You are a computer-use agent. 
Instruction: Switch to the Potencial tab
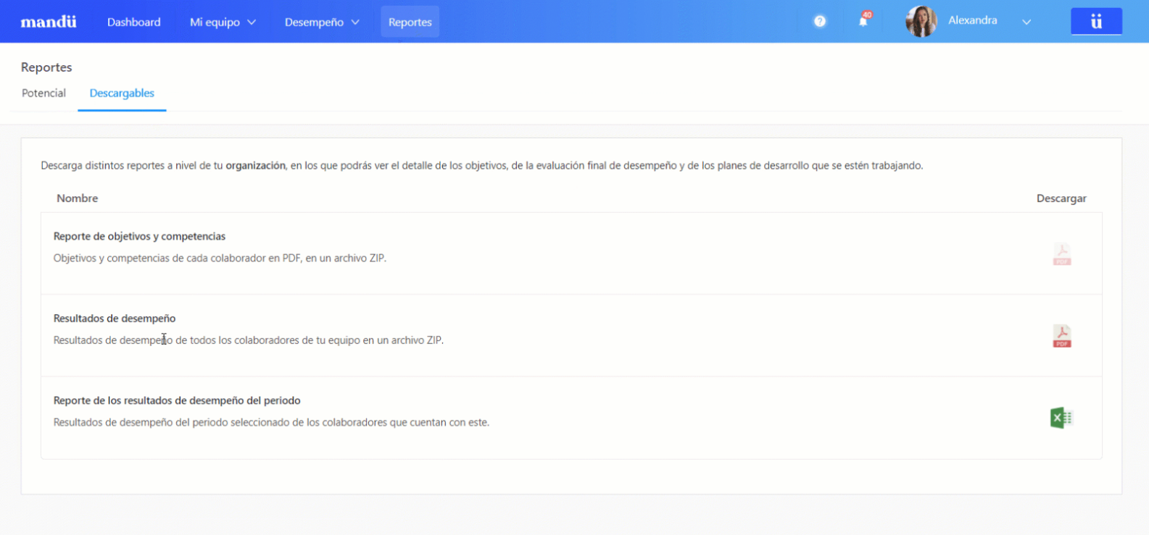(x=43, y=93)
